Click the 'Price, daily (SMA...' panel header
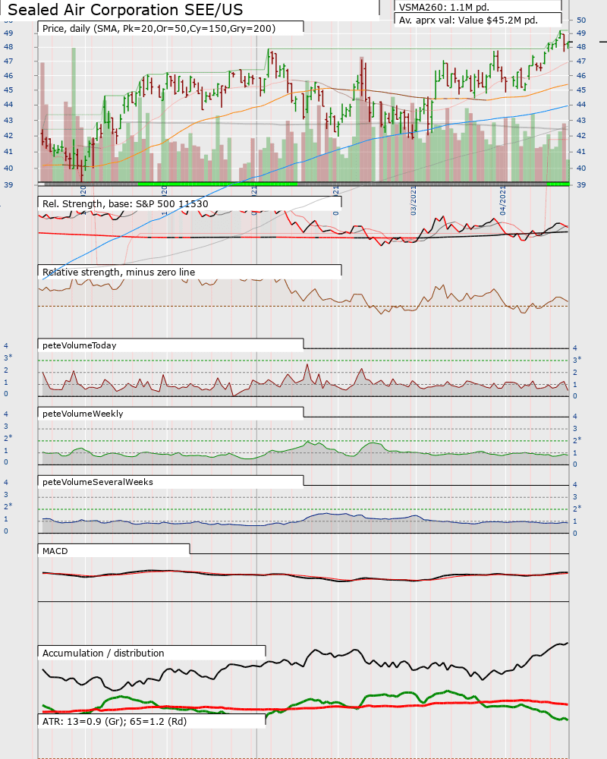The width and height of the screenshot is (607, 759). 159,29
